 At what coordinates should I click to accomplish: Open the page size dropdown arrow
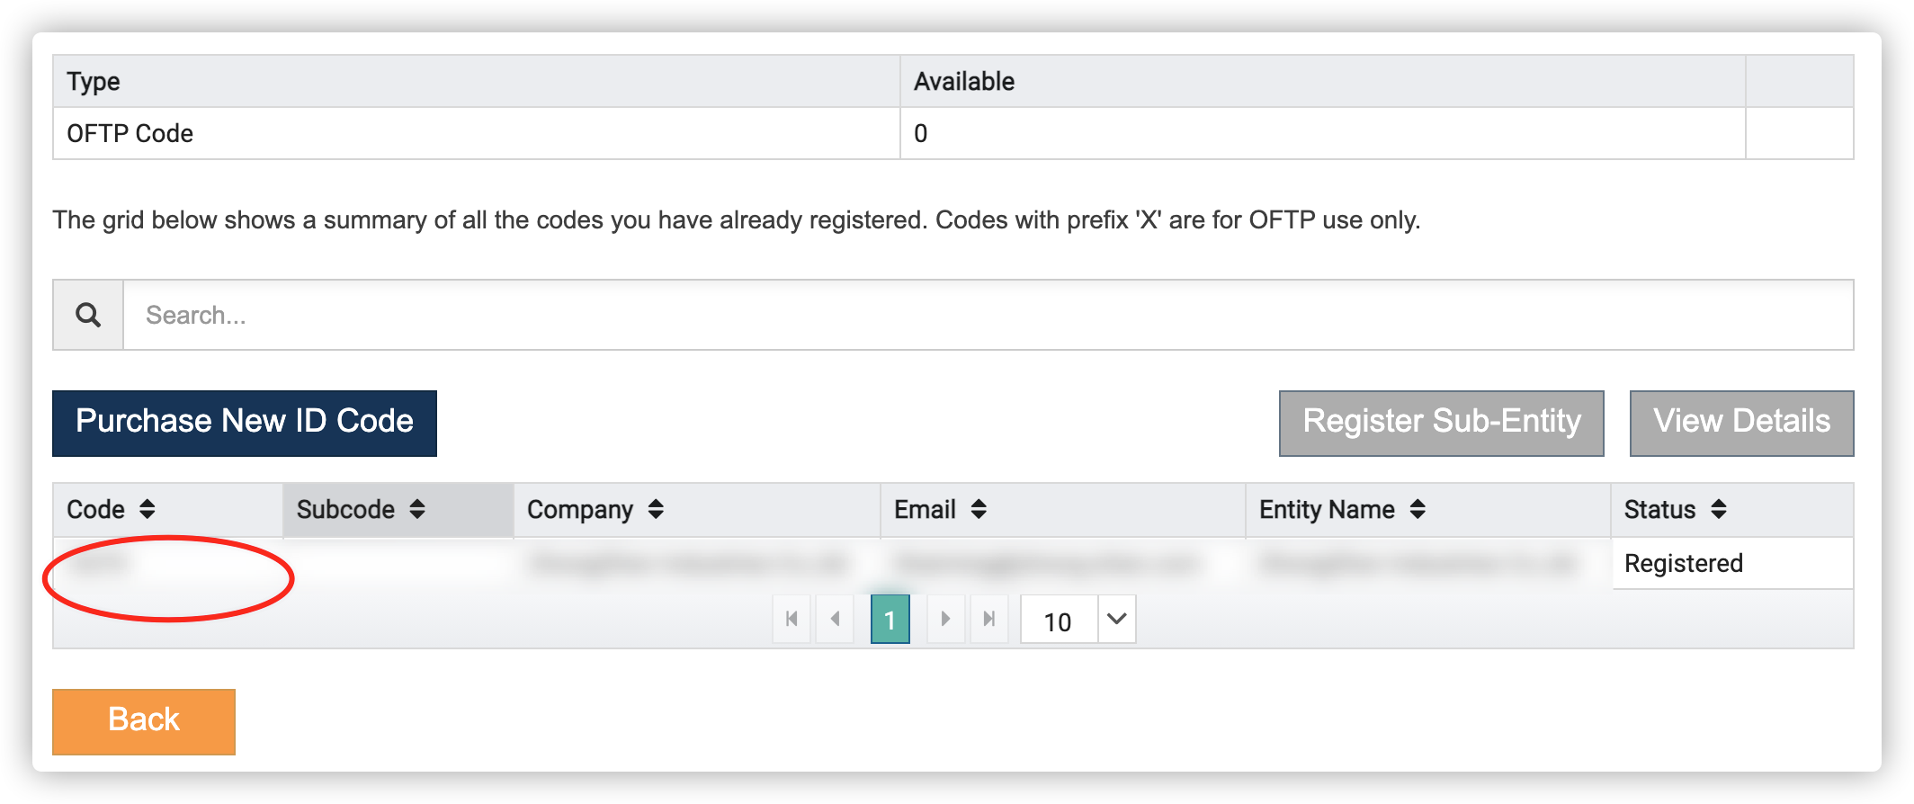point(1116,619)
